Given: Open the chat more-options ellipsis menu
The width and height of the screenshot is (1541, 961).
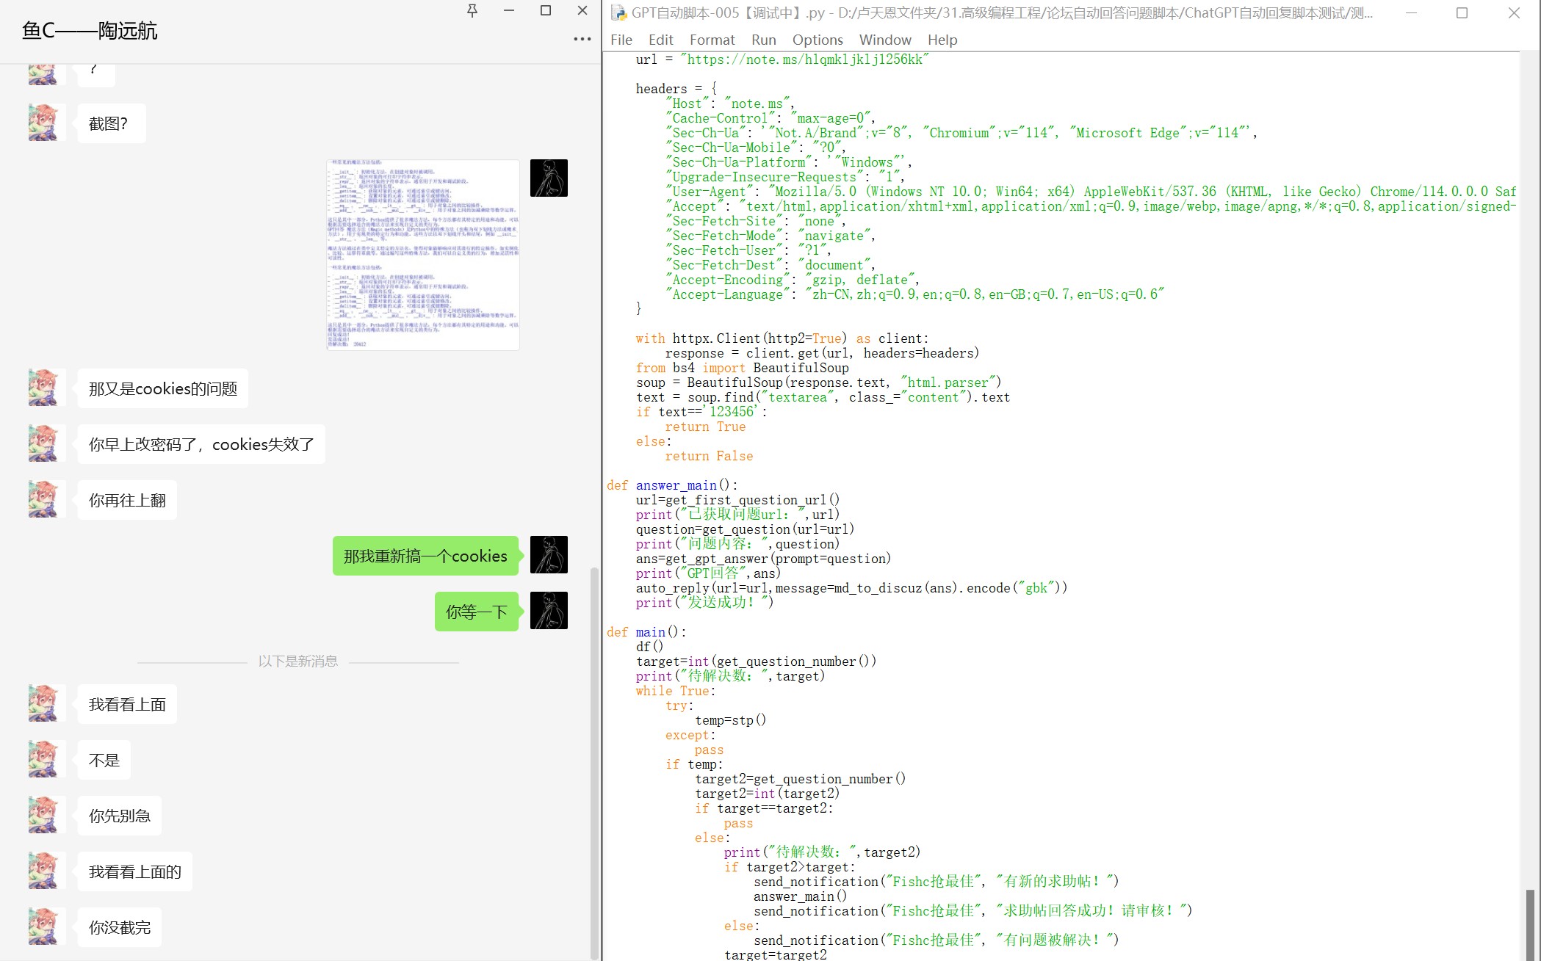Looking at the screenshot, I should pos(582,39).
